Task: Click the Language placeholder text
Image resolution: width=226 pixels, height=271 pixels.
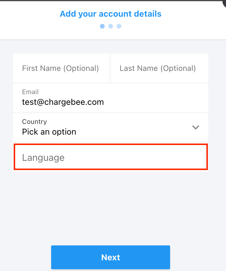Action: [43, 158]
